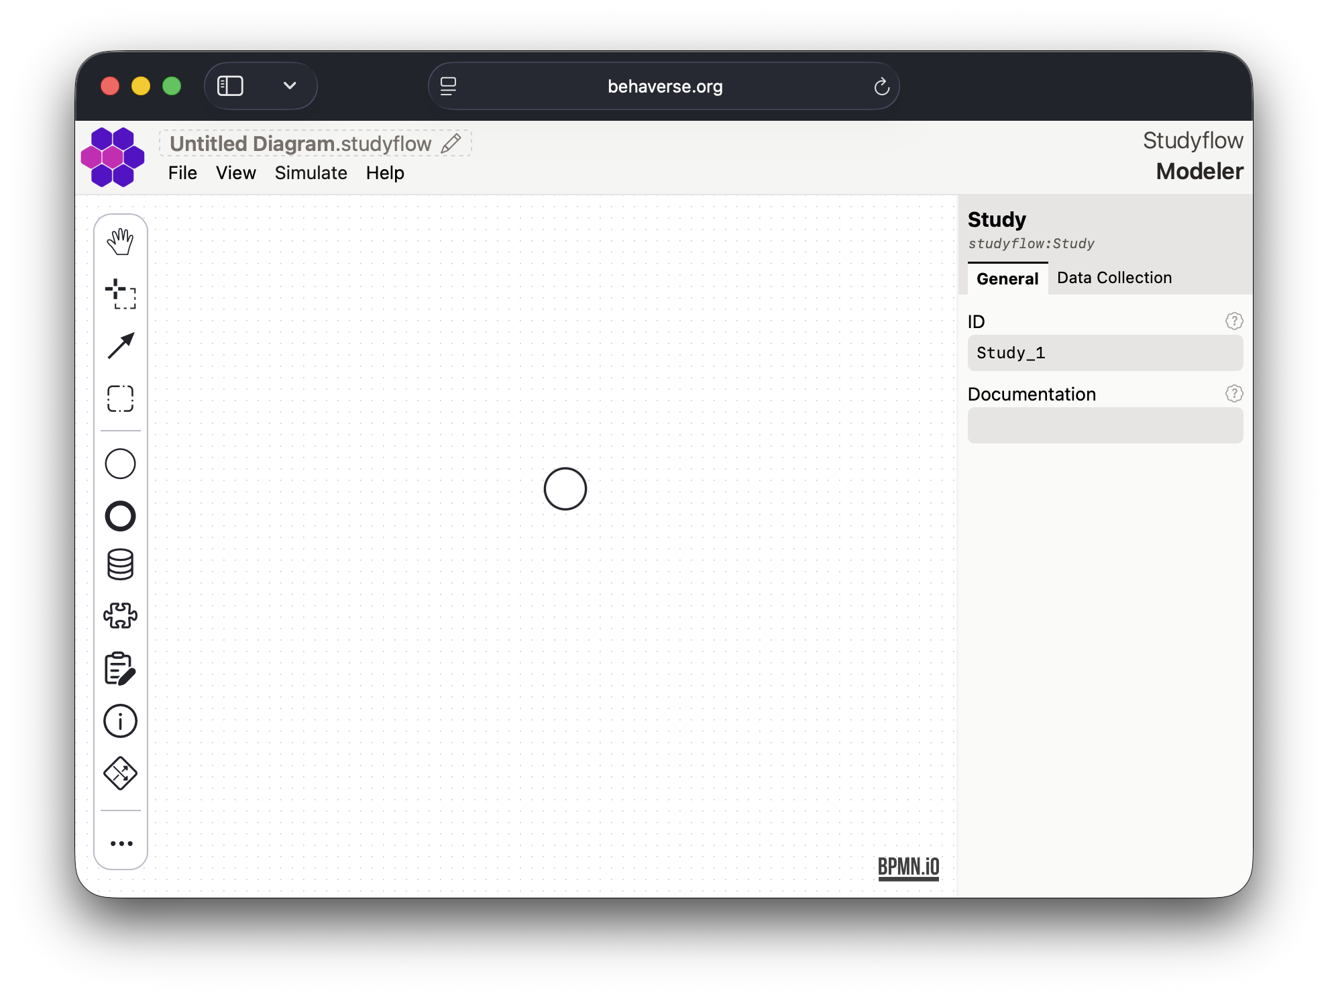The image size is (1328, 997).
Task: Expand the browser sidebar chevron dropdown
Action: [290, 86]
